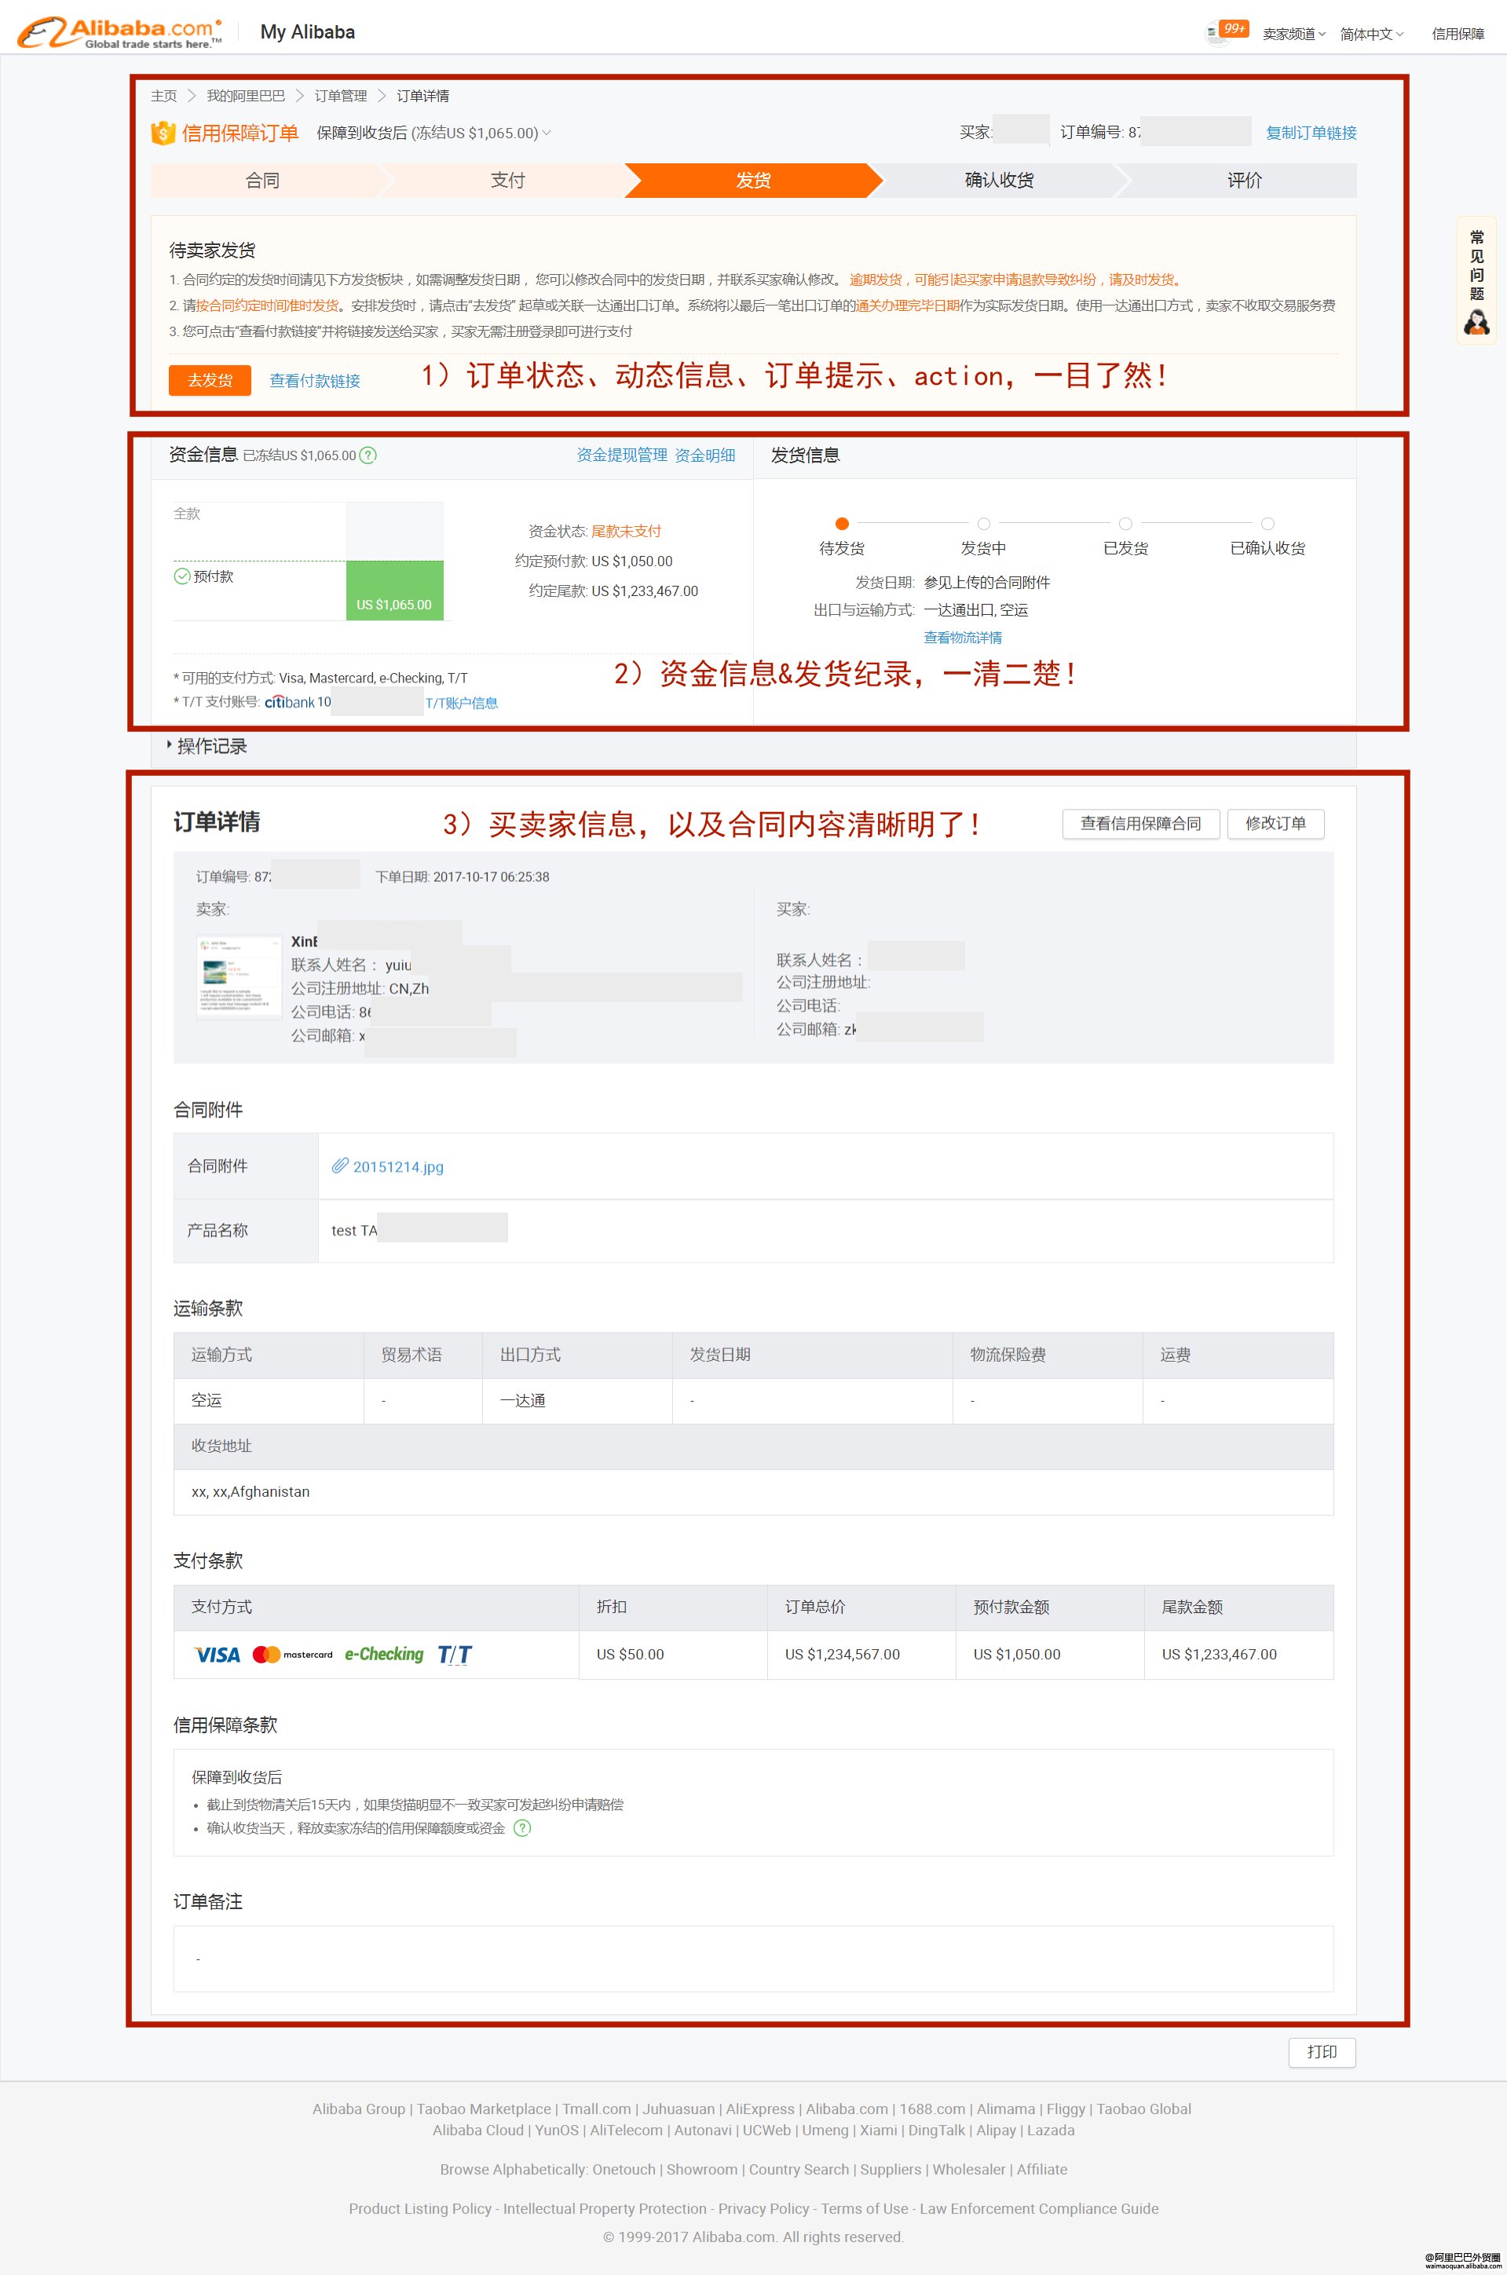Open the 卖家频道 dropdown

pos(1293,31)
